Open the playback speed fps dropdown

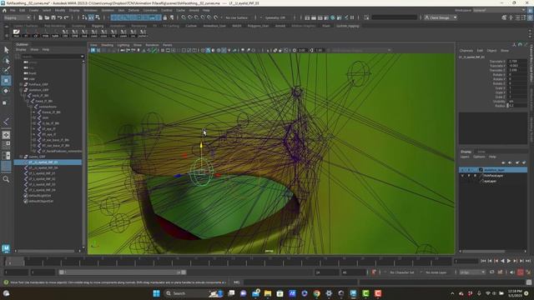[472, 272]
